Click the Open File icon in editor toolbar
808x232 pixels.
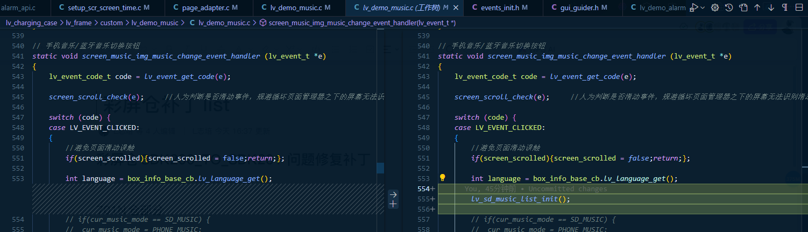pyautogui.click(x=743, y=8)
